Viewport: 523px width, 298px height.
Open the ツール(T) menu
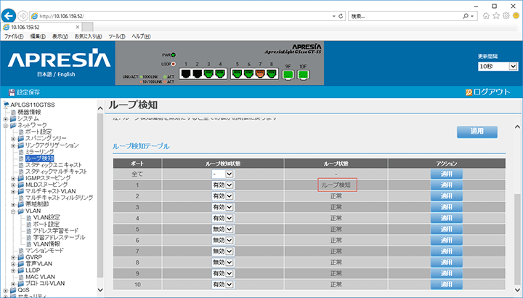coord(116,36)
